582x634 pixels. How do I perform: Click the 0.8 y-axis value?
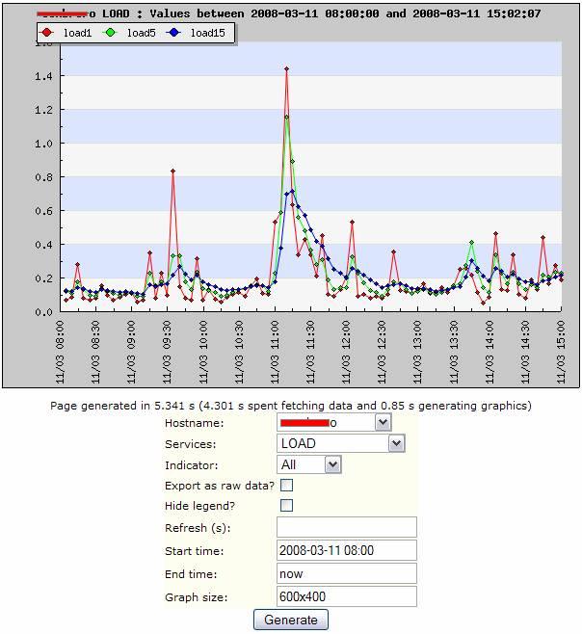tap(43, 177)
